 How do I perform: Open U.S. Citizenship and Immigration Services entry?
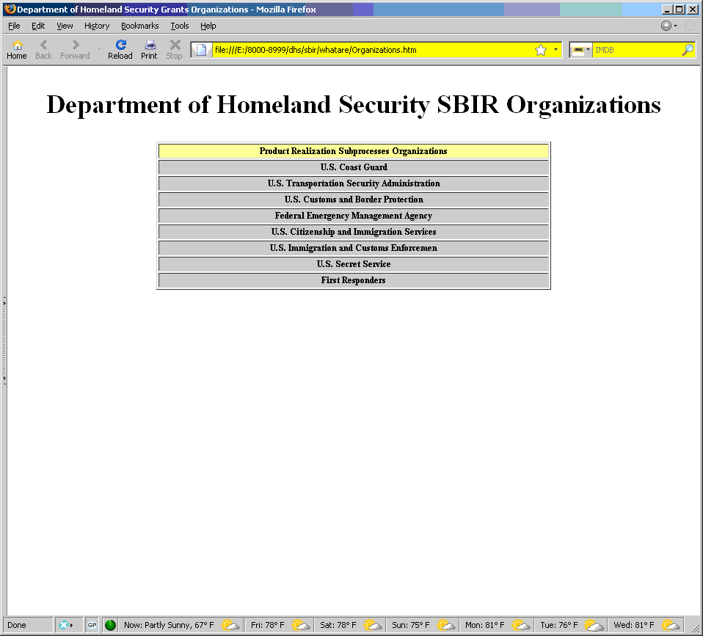(x=353, y=232)
